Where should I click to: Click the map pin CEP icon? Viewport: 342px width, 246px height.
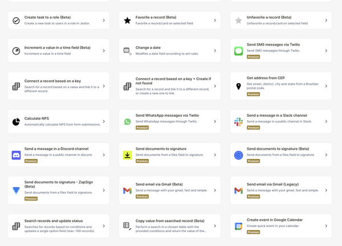[238, 87]
